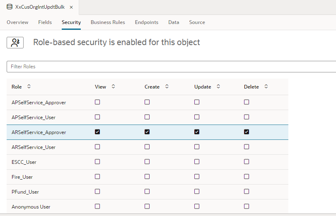Uncheck Create for ARSelfService_Approver
This screenshot has width=336, height=216.
pos(147,132)
